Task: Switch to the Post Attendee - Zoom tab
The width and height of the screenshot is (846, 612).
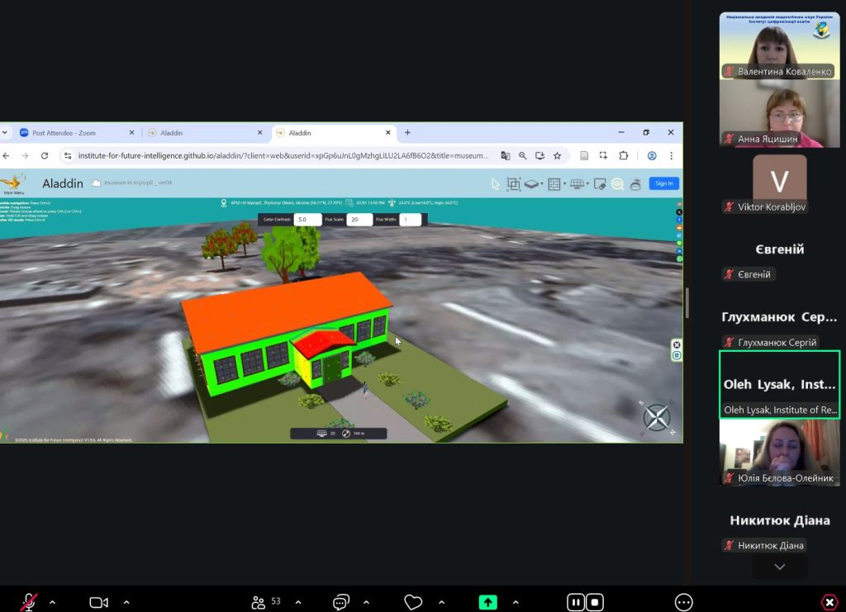Action: pos(74,133)
